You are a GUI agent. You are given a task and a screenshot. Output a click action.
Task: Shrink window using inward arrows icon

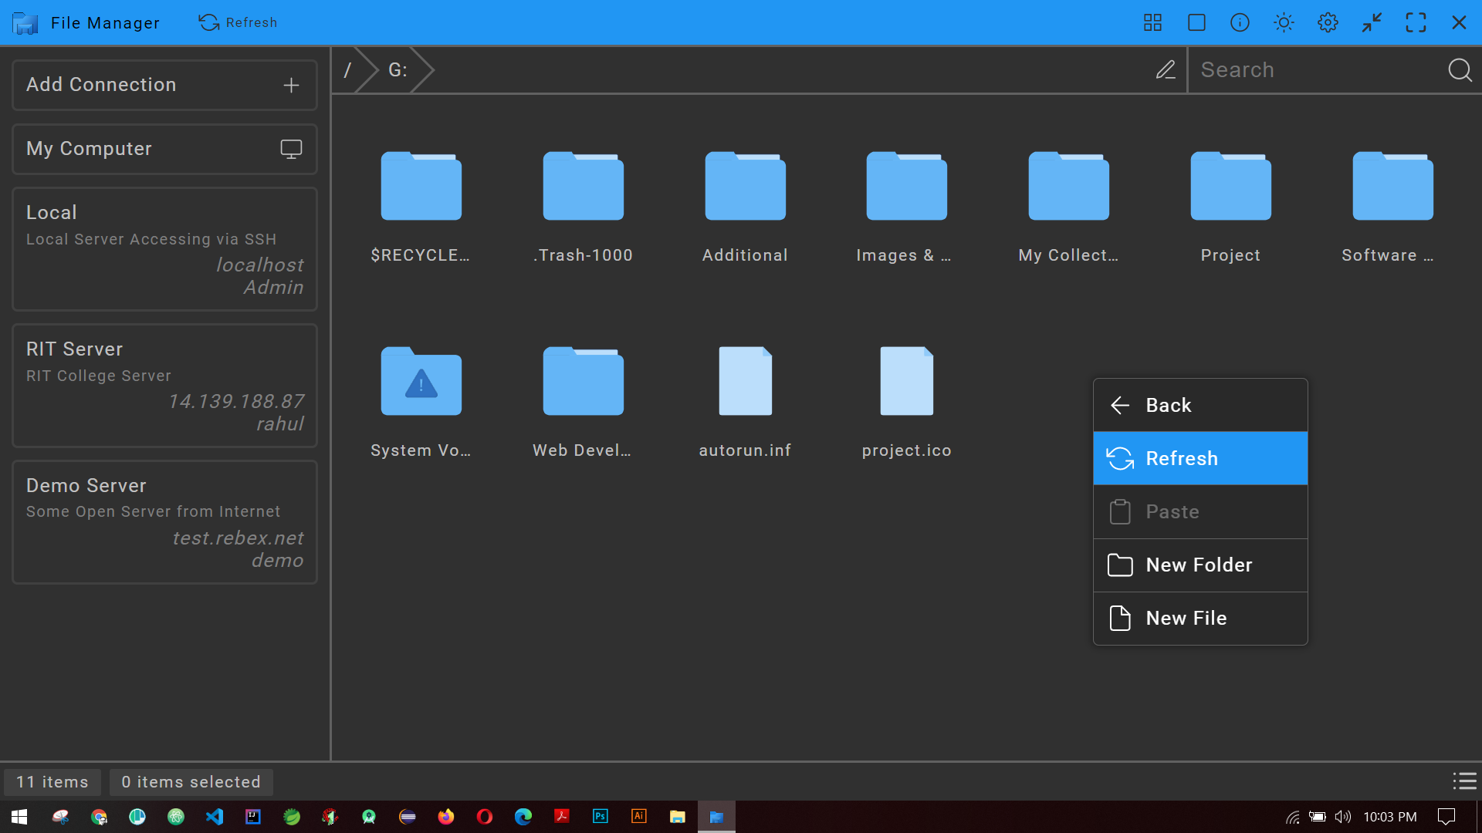(x=1372, y=22)
